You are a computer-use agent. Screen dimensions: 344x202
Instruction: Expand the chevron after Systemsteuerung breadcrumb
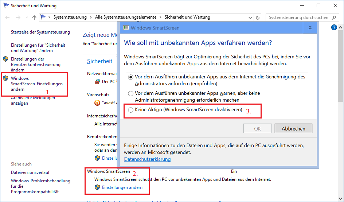[91, 18]
